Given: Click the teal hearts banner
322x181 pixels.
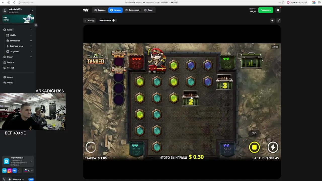Looking at the screenshot, I should pyautogui.click(x=136, y=149).
